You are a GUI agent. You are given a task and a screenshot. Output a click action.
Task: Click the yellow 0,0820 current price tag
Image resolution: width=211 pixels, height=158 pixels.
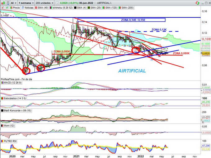pyautogui.click(x=206, y=53)
